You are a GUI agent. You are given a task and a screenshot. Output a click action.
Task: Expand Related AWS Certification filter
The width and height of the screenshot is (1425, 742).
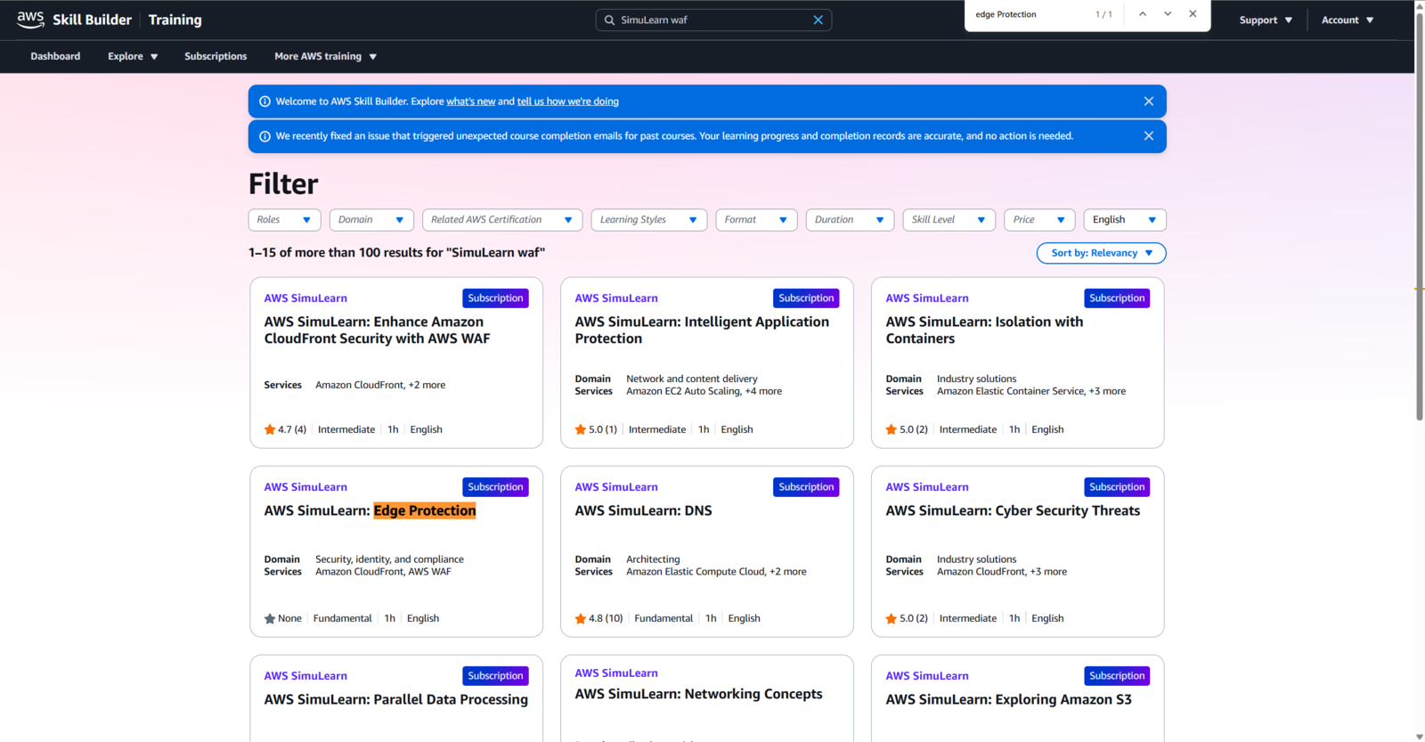(x=502, y=220)
